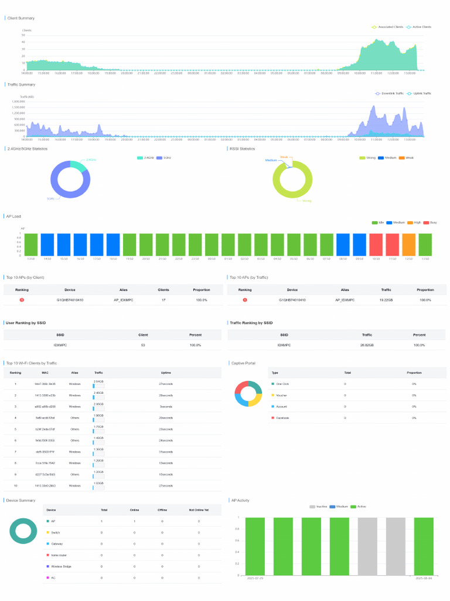
Task: Click the Strong segment of the RSSI donut
Action: tap(302, 193)
